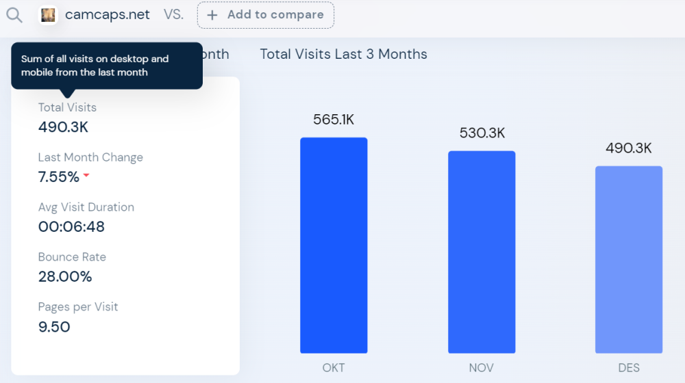The width and height of the screenshot is (685, 383).
Task: Click the camcaps.net site favicon
Action: [x=48, y=15]
